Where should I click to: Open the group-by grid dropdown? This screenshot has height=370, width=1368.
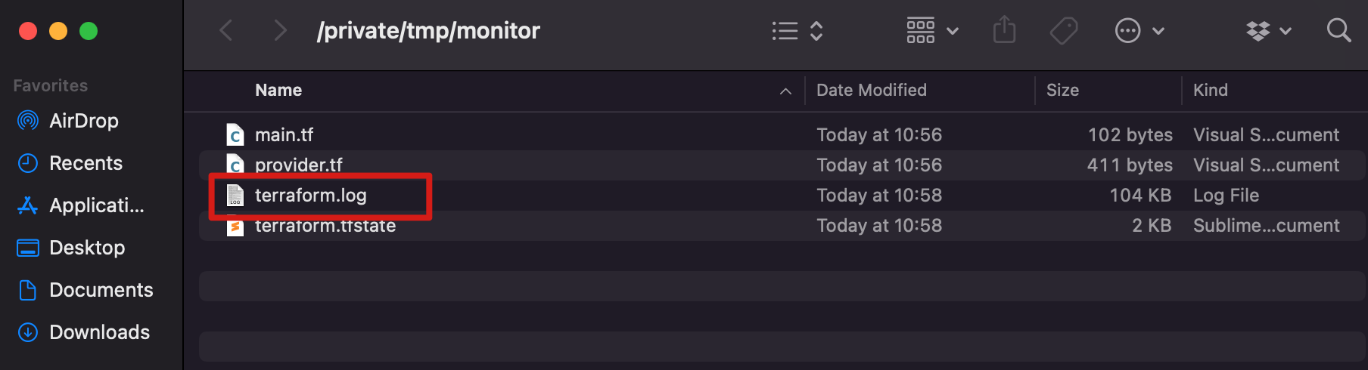932,31
